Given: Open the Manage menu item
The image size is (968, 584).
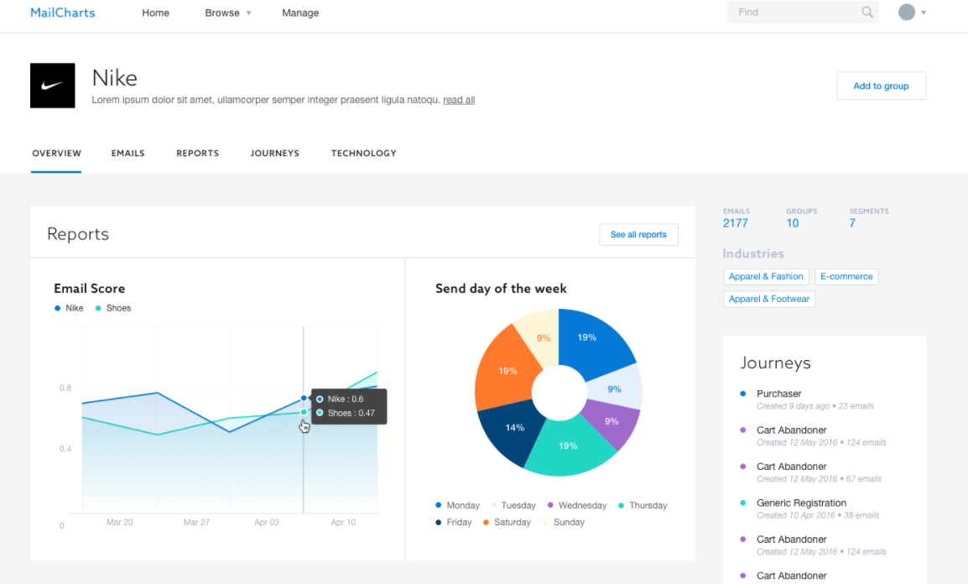Looking at the screenshot, I should pyautogui.click(x=300, y=13).
